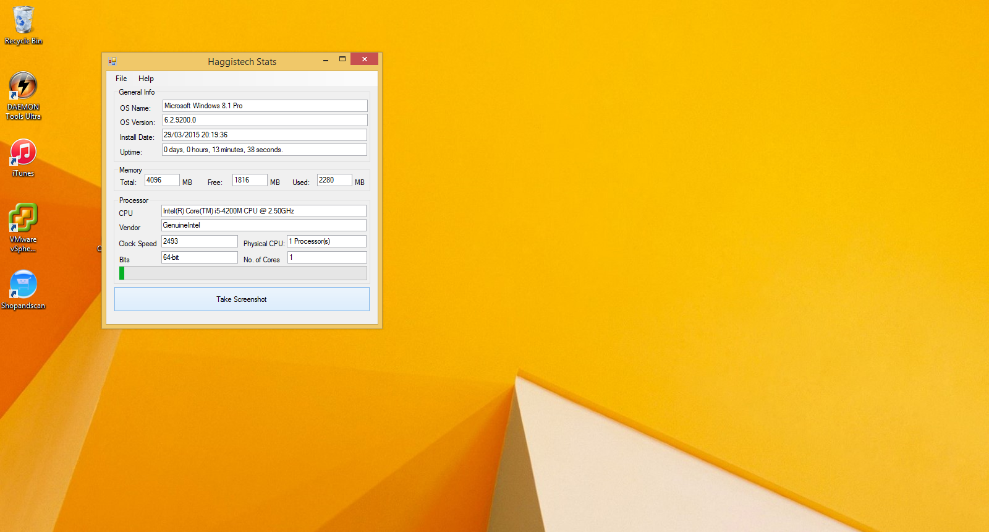Click the "OS Version:" label
Image resolution: width=989 pixels, height=532 pixels.
(137, 122)
